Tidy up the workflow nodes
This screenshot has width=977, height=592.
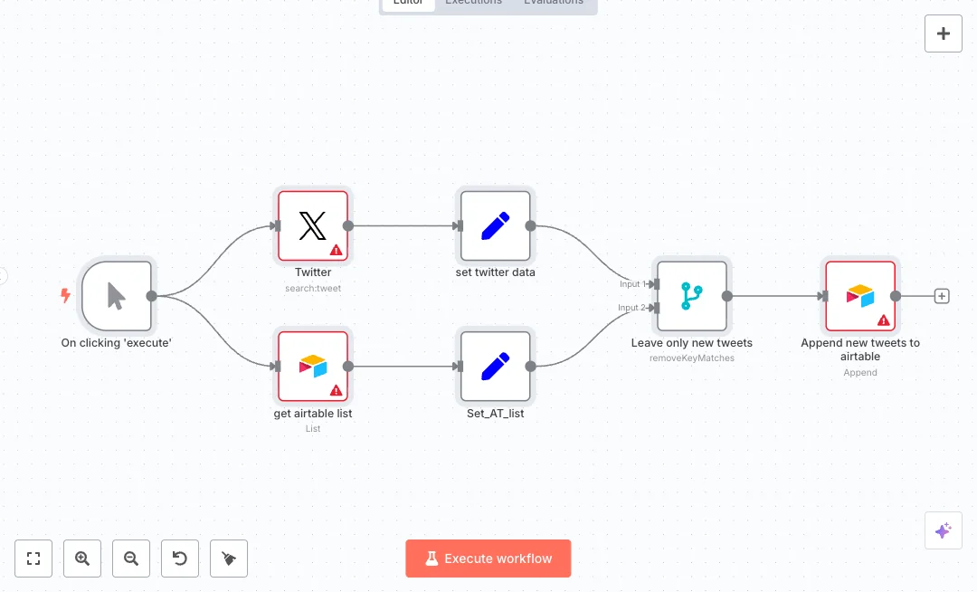229,559
